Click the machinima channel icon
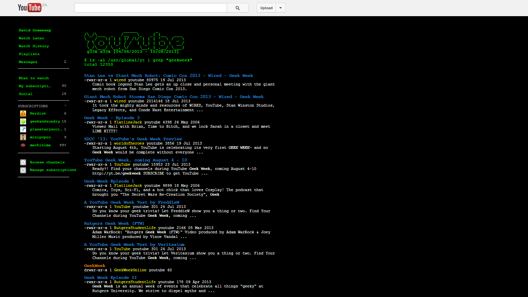This screenshot has height=297, width=528. tap(23, 145)
